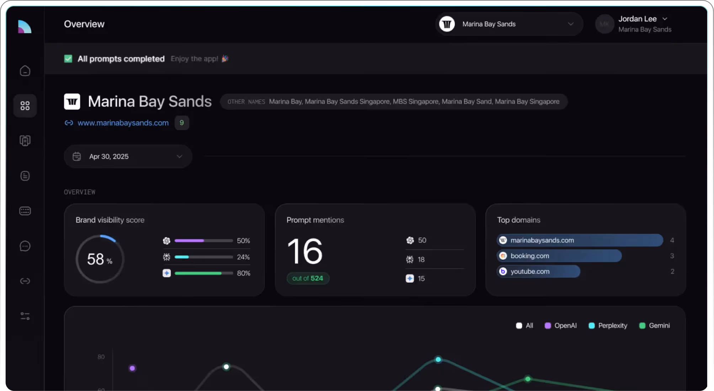
Task: Select the dashboard grid icon in sidebar
Action: (25, 106)
